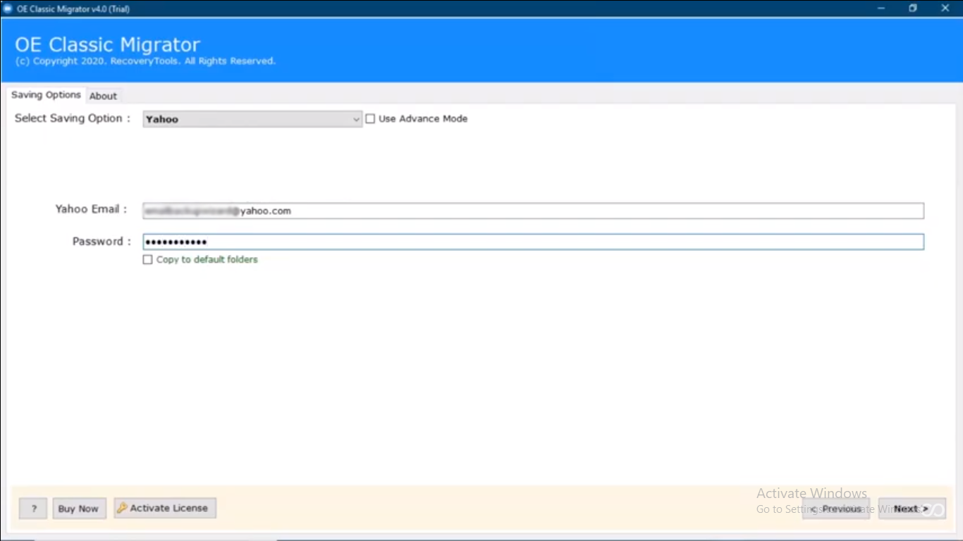Click the 'Yahoo Email :' label
This screenshot has width=963, height=541.
92,209
